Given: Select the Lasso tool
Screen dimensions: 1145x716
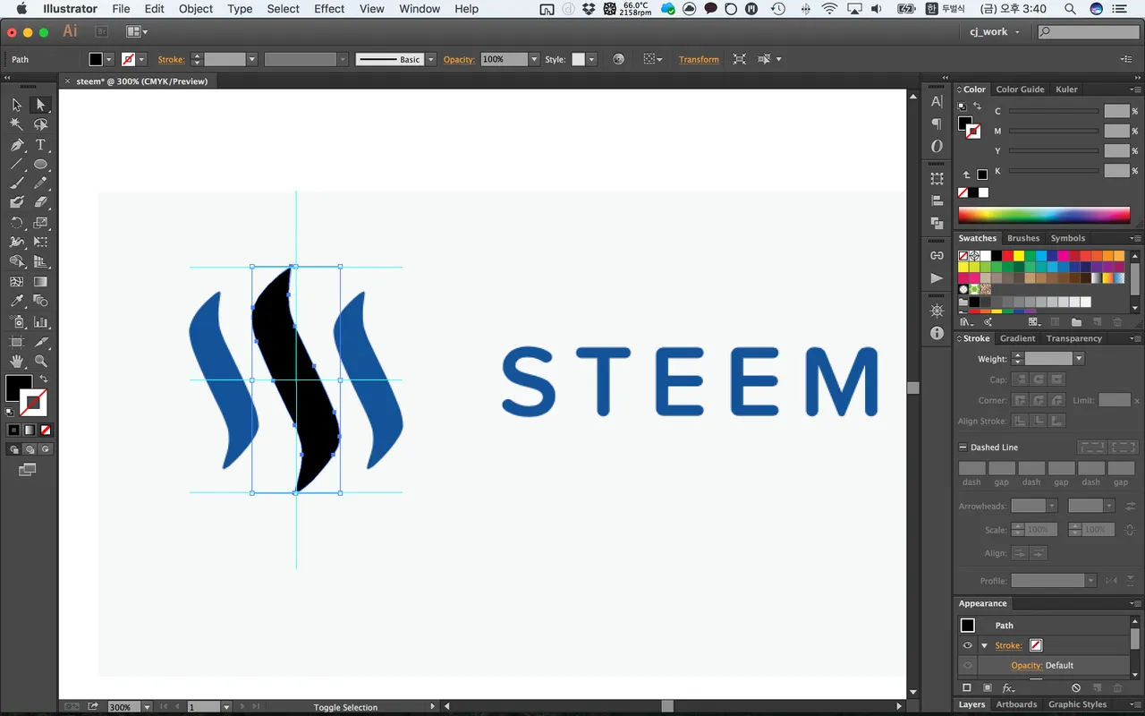Looking at the screenshot, I should pos(40,124).
